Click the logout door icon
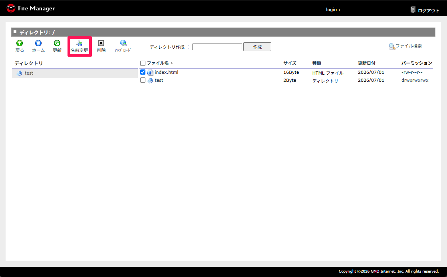This screenshot has width=447, height=277. pyautogui.click(x=413, y=10)
